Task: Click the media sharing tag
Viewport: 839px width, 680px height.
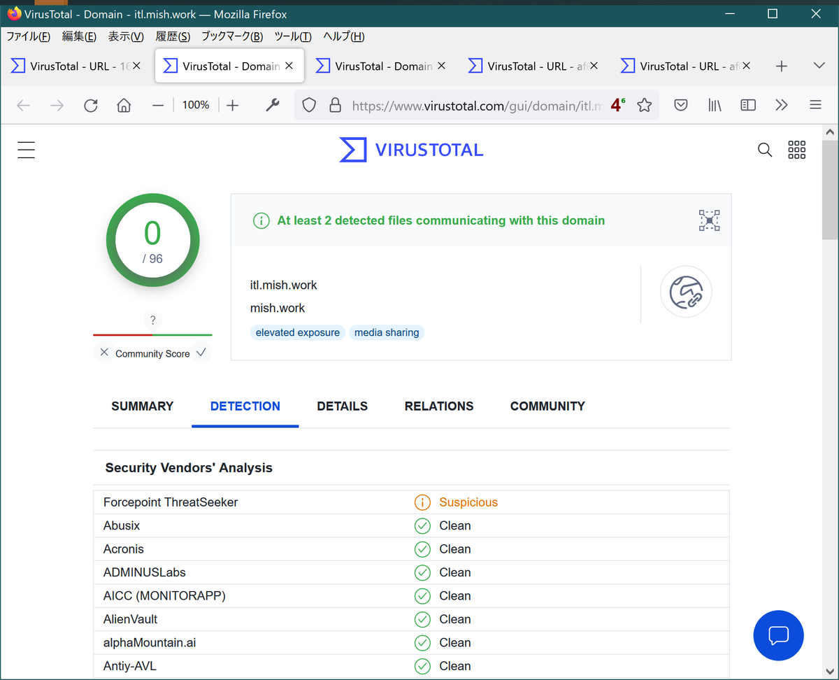Action: coord(387,332)
